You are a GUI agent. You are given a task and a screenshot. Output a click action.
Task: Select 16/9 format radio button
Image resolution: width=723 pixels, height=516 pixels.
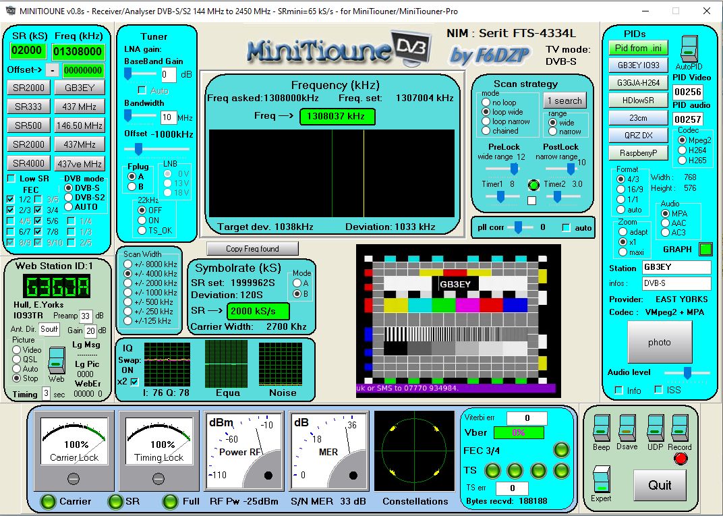point(620,189)
